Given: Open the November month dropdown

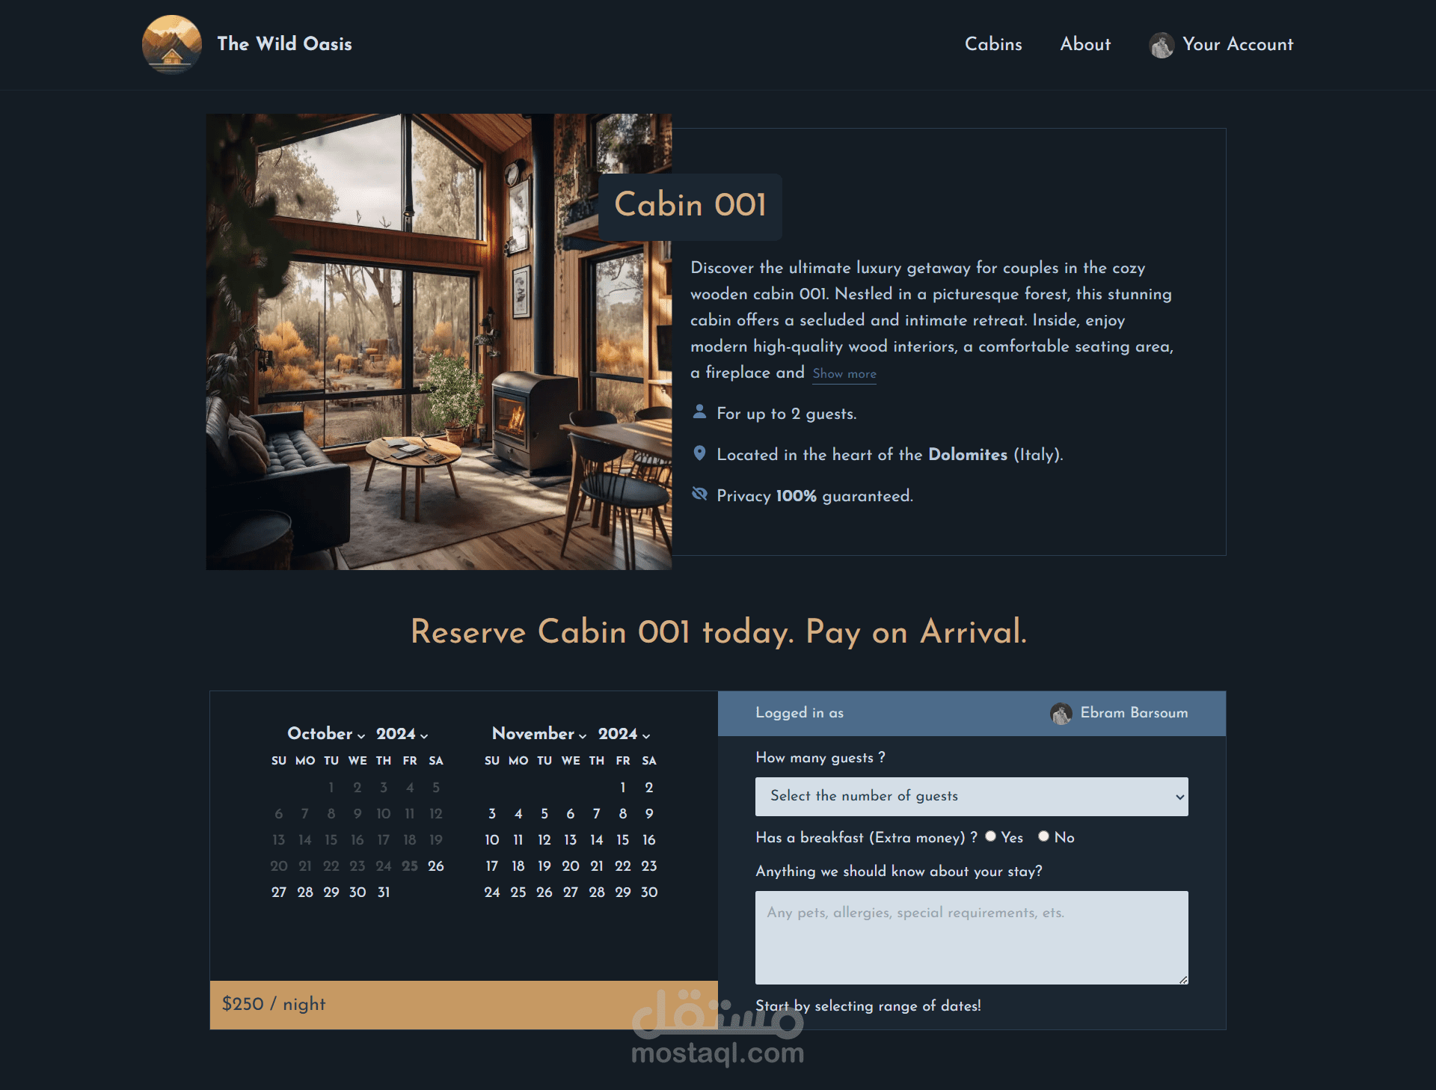Looking at the screenshot, I should click(x=539, y=734).
